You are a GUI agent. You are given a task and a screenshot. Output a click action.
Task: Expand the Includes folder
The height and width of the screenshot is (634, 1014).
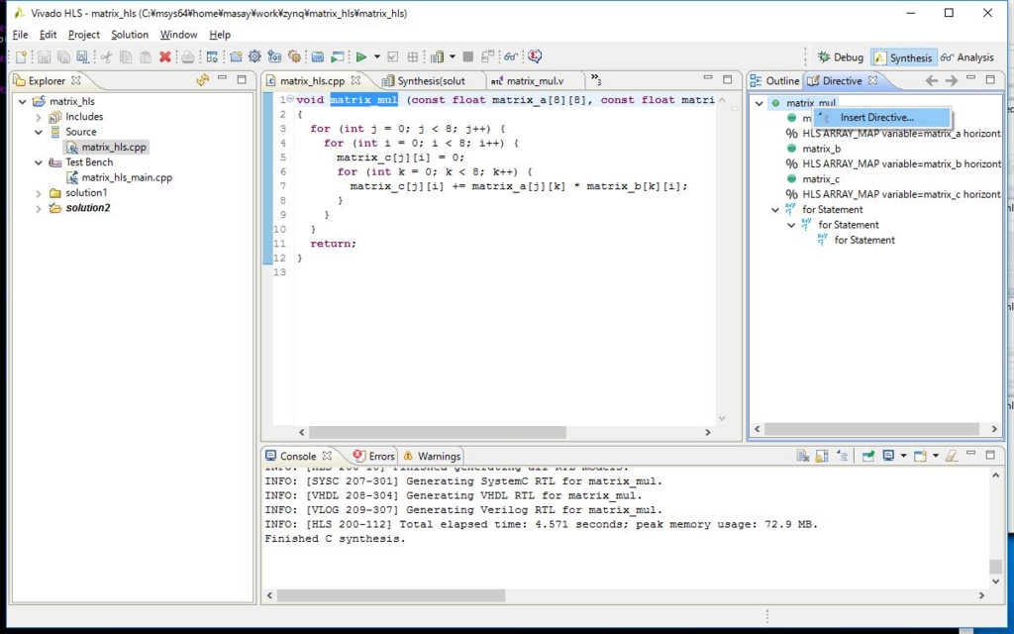pyautogui.click(x=39, y=117)
